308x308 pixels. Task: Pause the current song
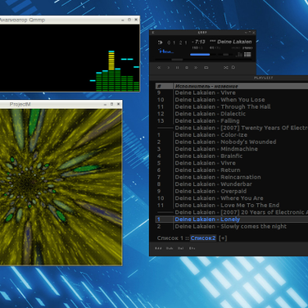tap(177, 67)
